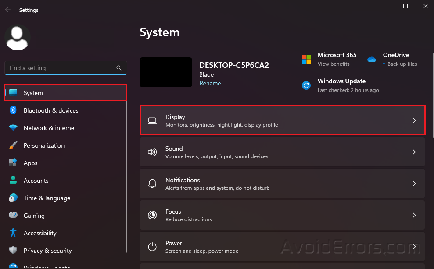Click the Find a setting search box

coord(61,68)
